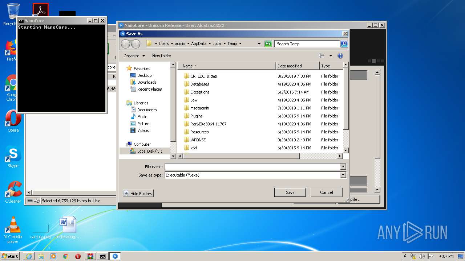Image resolution: width=465 pixels, height=261 pixels.
Task: Click file list vertical scrollbar down arrow
Action: point(345,150)
